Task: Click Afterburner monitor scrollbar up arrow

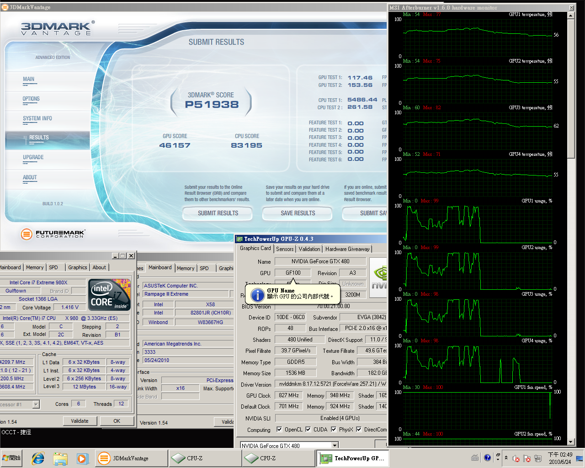Action: click(x=571, y=16)
